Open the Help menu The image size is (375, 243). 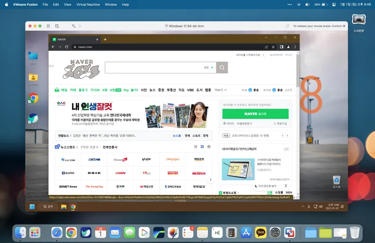[125, 4]
